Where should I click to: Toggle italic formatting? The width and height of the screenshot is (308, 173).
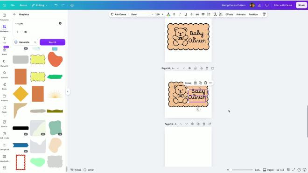click(180, 14)
